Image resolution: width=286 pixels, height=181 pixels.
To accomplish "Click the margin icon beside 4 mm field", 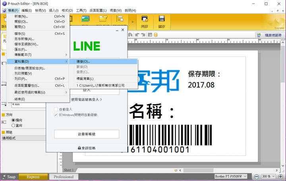I will tap(4, 104).
